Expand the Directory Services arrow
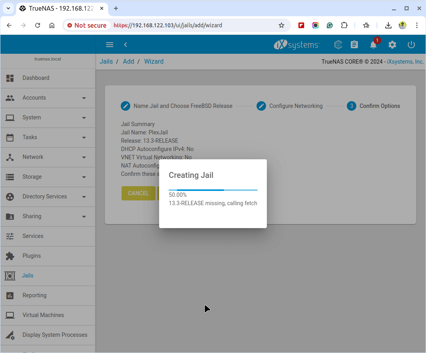 [x=84, y=197]
